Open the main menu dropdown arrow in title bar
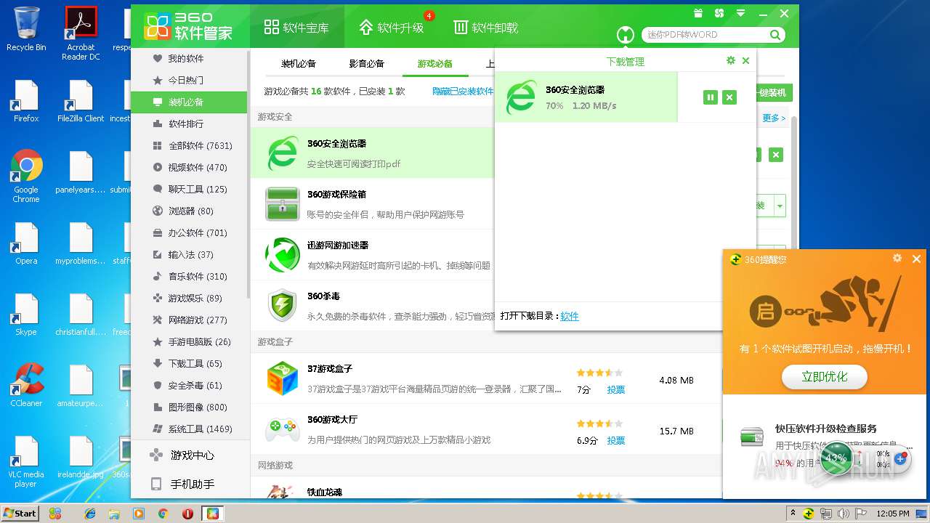This screenshot has width=930, height=523. point(741,13)
